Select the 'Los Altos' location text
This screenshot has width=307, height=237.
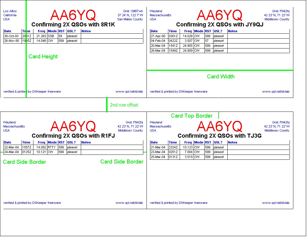point(10,11)
